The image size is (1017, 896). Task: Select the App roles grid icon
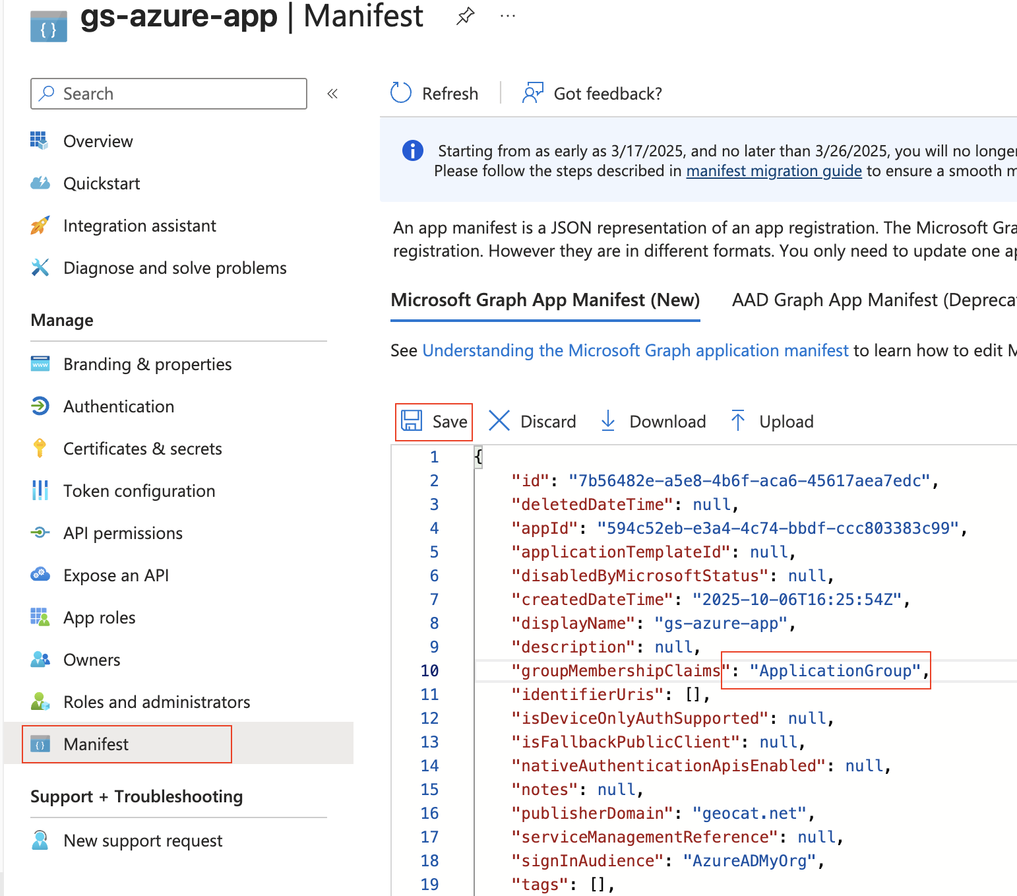pos(40,617)
